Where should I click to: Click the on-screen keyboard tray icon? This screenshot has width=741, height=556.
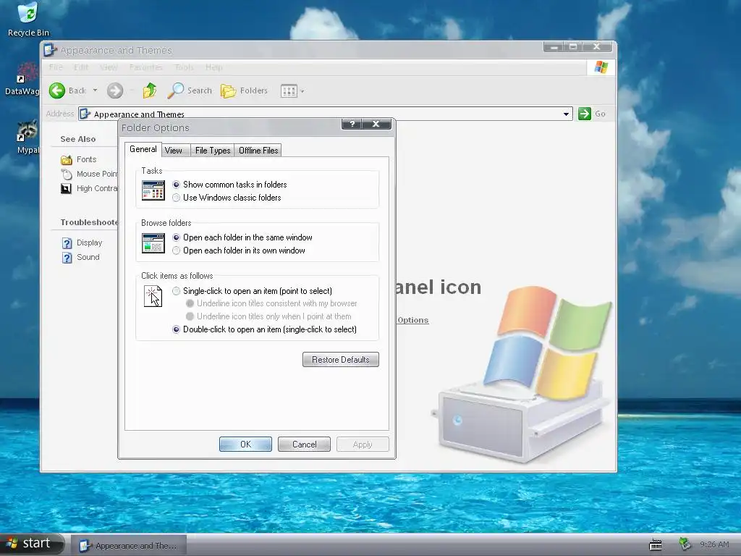pos(656,544)
